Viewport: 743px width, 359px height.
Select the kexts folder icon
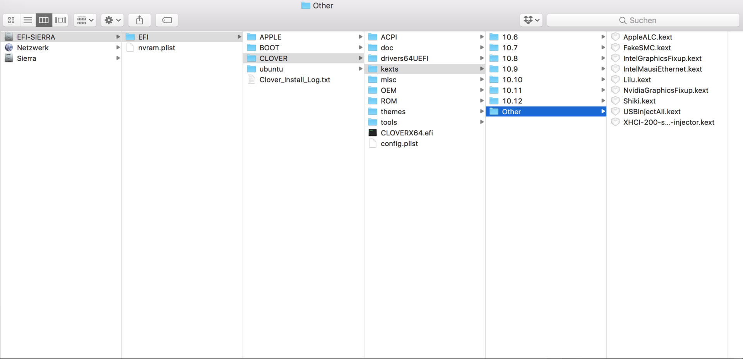pyautogui.click(x=373, y=69)
